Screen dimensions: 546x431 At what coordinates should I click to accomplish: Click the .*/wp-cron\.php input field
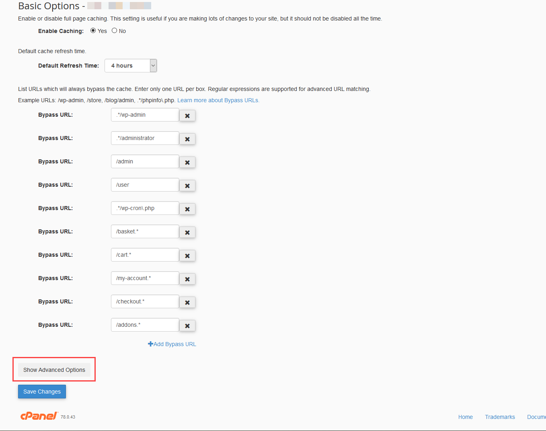pyautogui.click(x=145, y=208)
